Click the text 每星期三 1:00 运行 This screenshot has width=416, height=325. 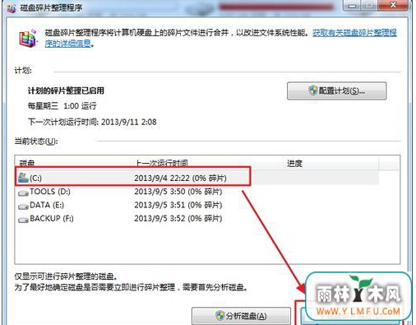[x=62, y=106]
